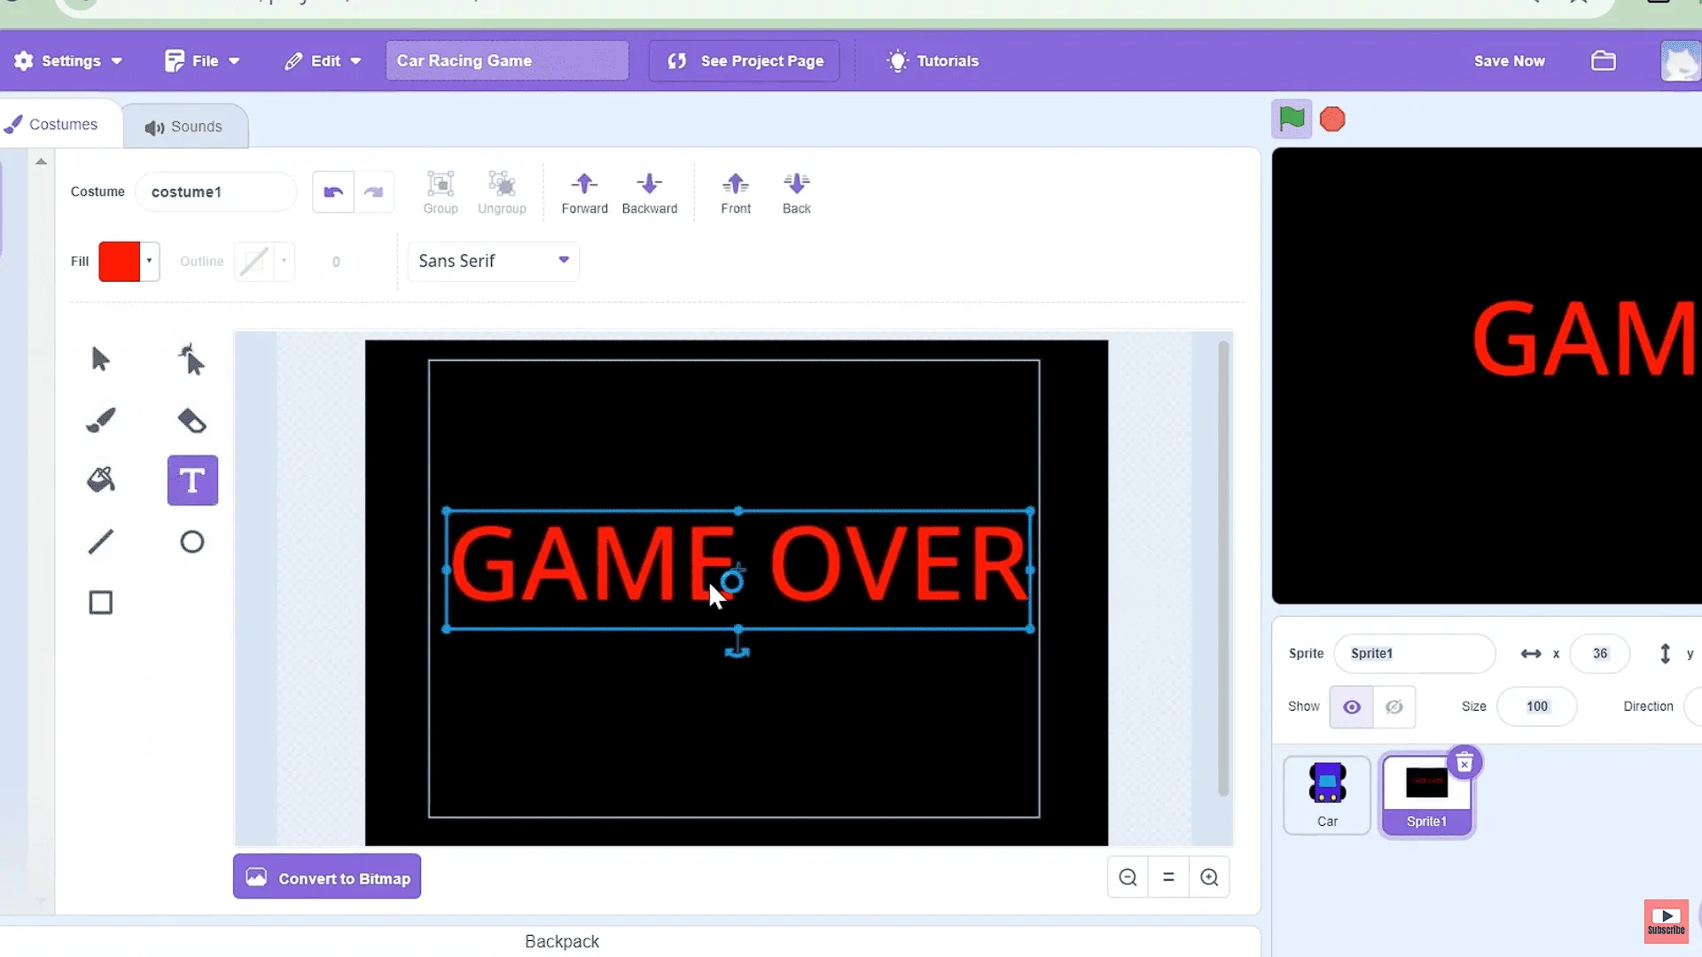1702x957 pixels.
Task: Show the Sprite1 sprite
Action: point(1351,706)
